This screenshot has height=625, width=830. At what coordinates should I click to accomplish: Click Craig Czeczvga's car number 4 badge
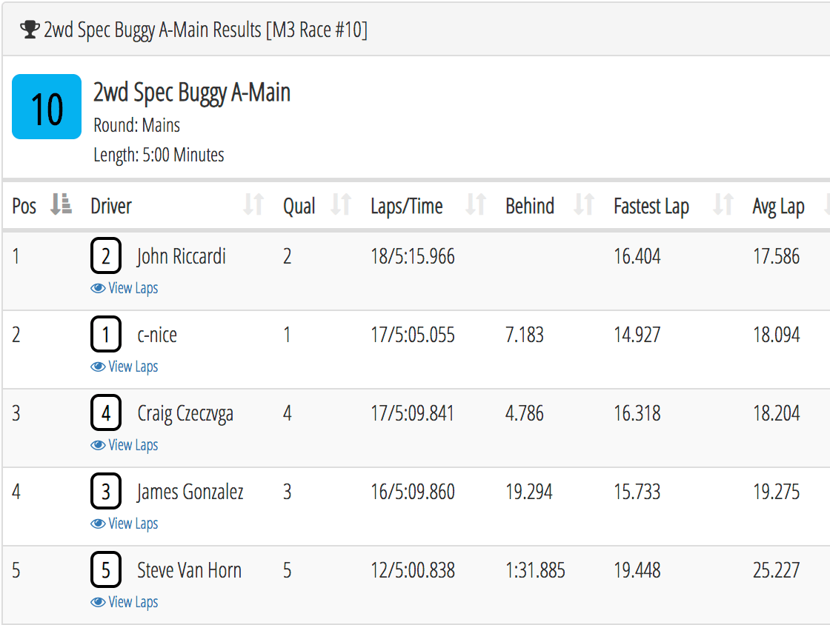click(106, 413)
